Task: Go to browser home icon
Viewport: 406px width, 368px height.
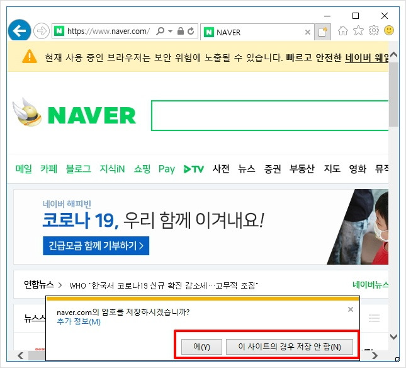Action: click(343, 31)
